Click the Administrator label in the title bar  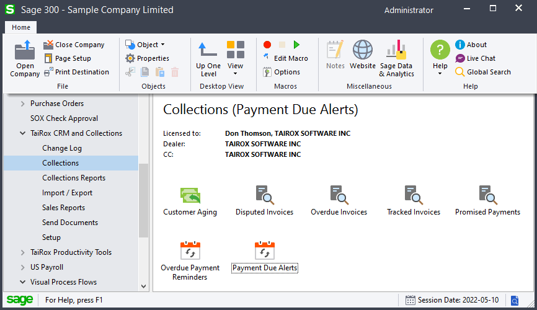point(409,11)
